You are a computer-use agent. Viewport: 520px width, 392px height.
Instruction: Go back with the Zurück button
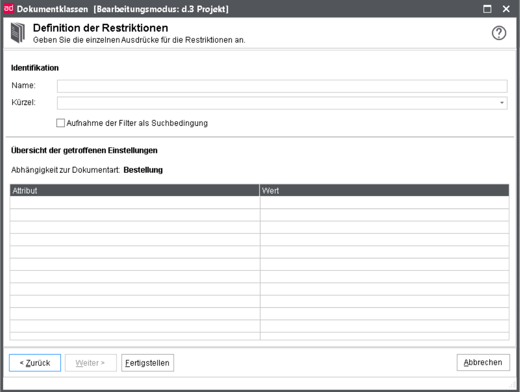pos(35,363)
